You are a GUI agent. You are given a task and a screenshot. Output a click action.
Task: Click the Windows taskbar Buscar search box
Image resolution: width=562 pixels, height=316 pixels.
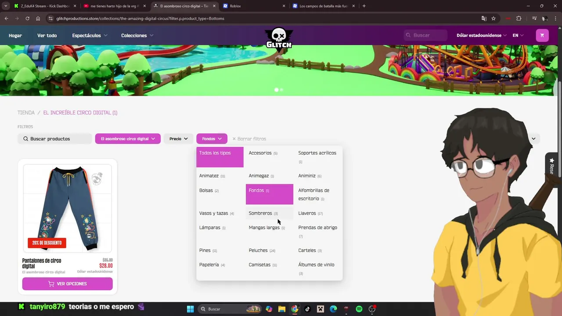pyautogui.click(x=231, y=309)
